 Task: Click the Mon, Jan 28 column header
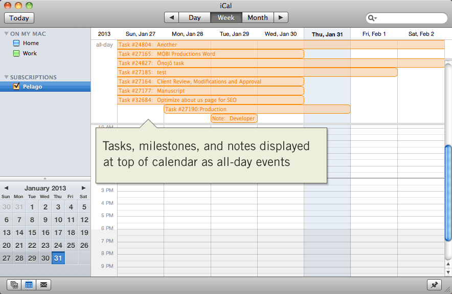(x=187, y=34)
